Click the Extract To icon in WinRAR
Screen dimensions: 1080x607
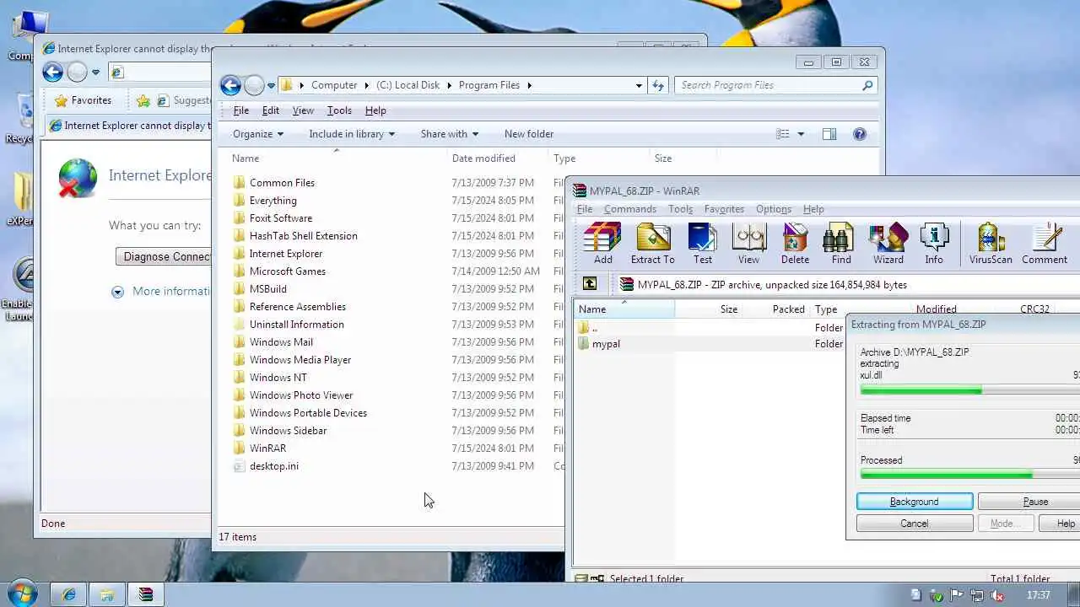(x=652, y=244)
